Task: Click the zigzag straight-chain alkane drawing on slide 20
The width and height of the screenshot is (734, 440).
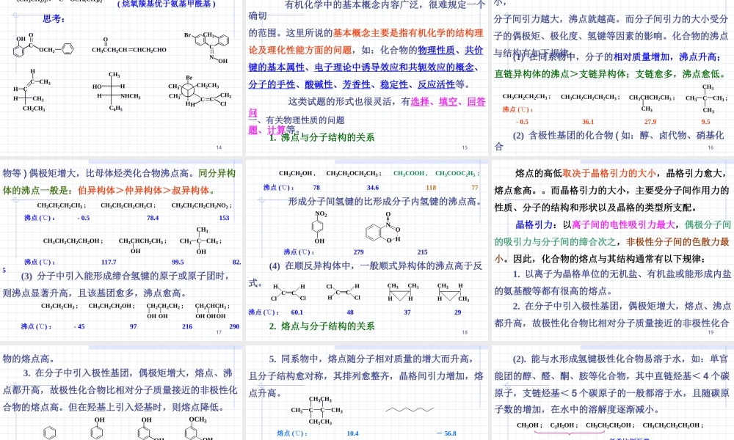Action: 410,408
